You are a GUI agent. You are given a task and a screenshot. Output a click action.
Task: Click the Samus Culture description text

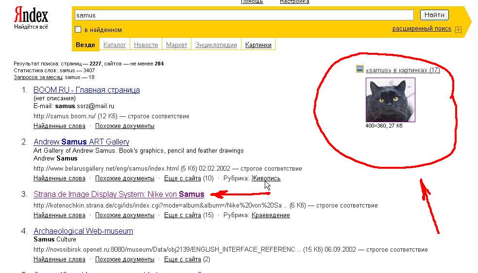(x=55, y=240)
